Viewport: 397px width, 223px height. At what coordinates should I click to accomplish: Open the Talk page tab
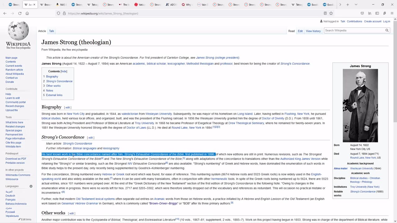[x=51, y=31]
